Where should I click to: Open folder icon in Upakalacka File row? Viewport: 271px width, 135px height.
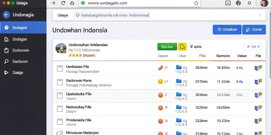coord(179,94)
